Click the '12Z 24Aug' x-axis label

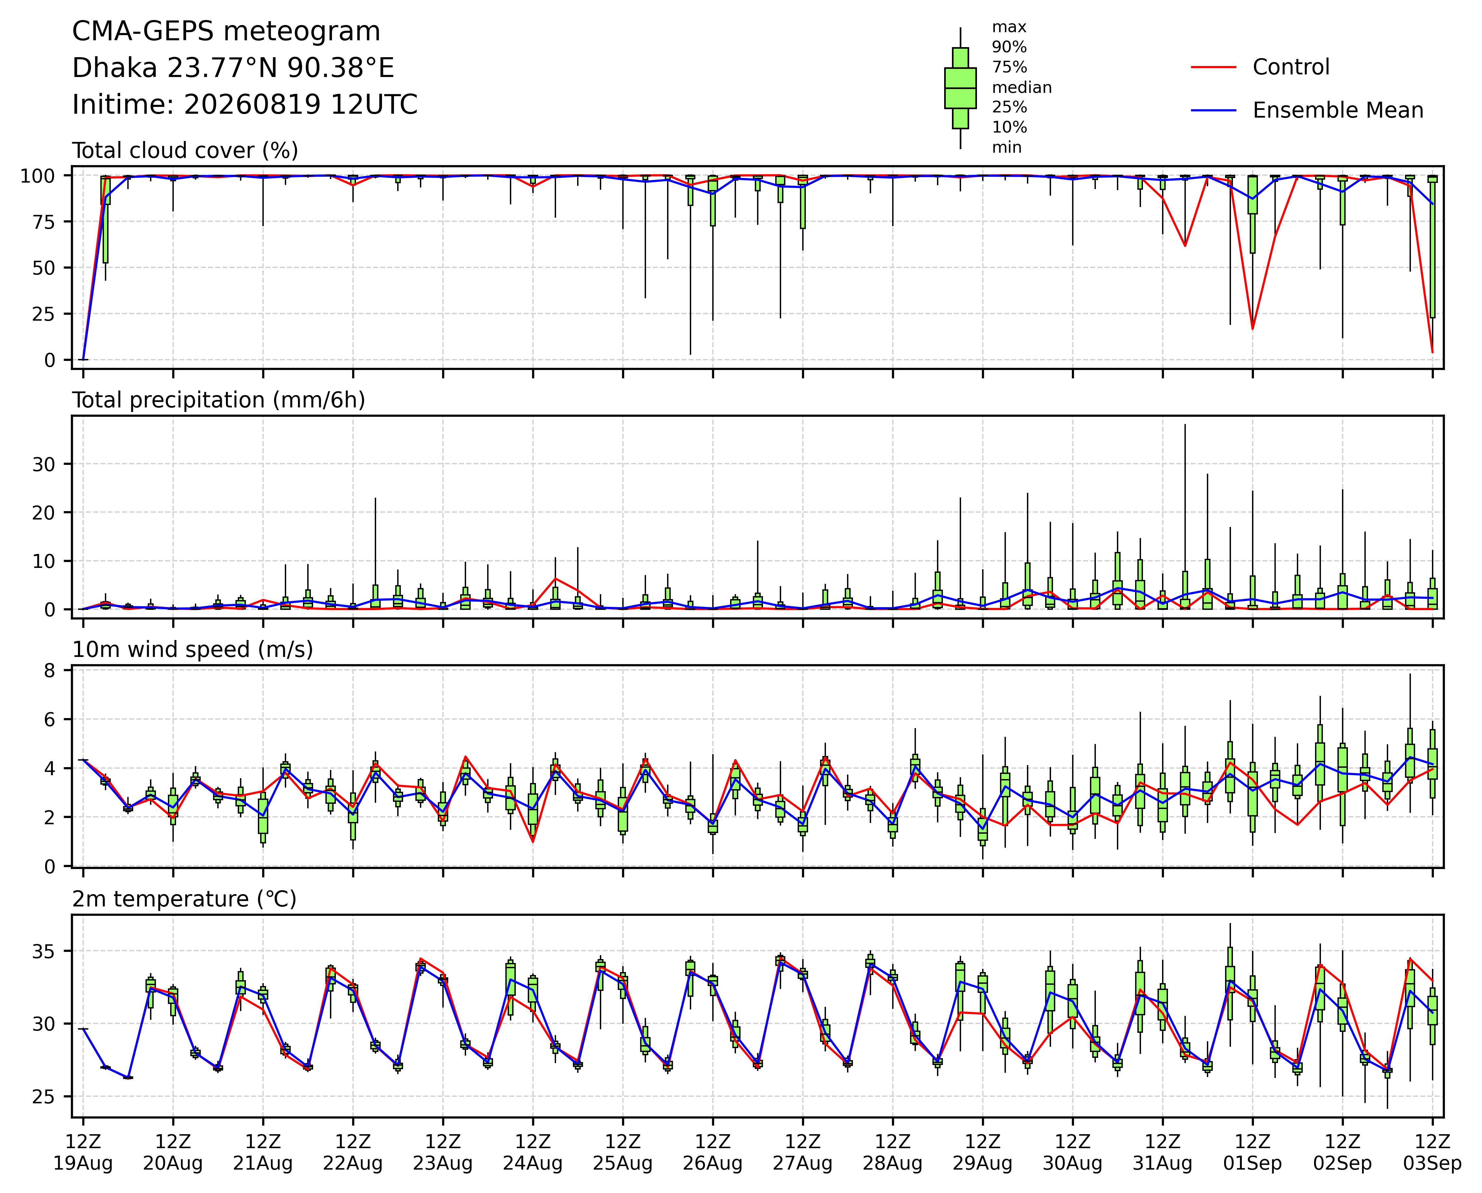point(533,1152)
